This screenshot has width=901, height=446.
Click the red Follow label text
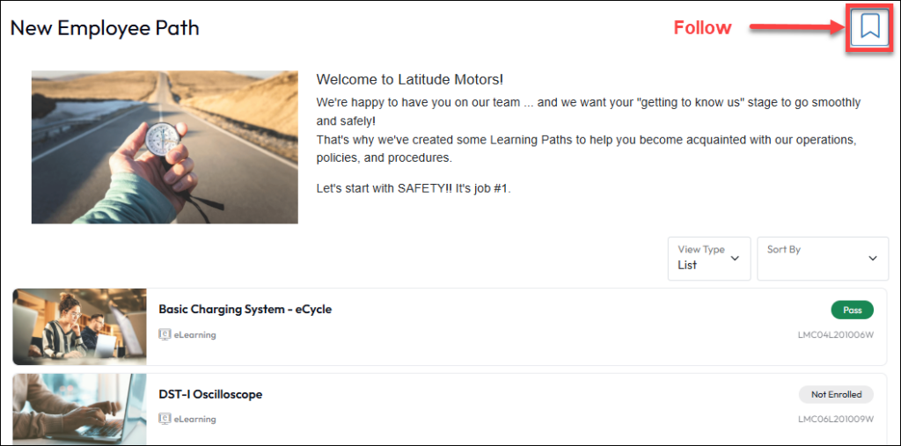click(702, 28)
